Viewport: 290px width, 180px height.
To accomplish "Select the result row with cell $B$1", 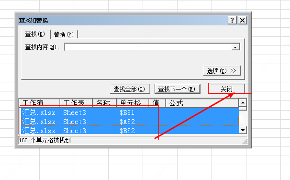I will [130, 112].
